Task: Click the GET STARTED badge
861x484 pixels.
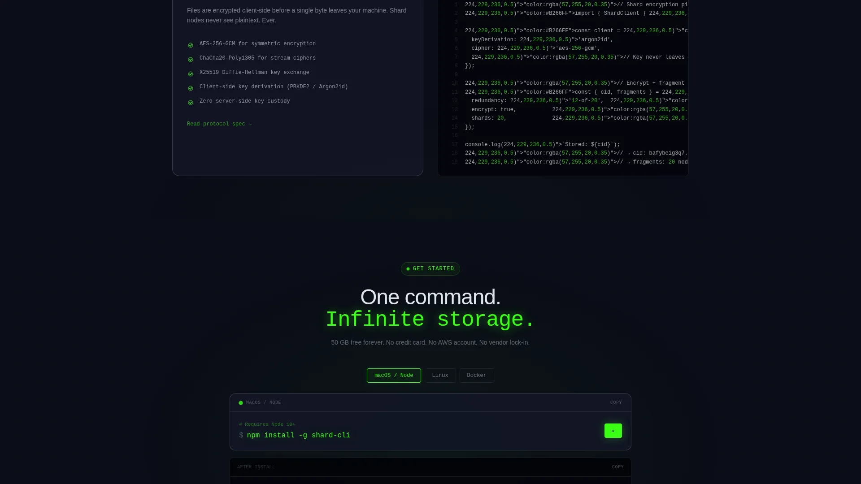Action: click(430, 269)
